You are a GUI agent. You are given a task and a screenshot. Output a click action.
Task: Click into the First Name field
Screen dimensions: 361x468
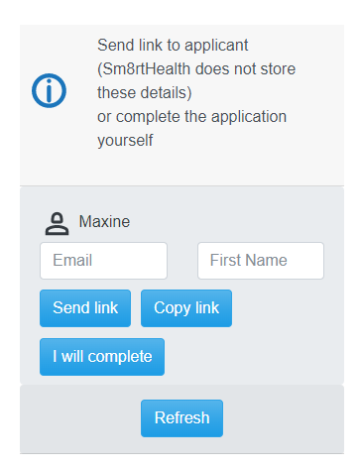[x=261, y=261]
